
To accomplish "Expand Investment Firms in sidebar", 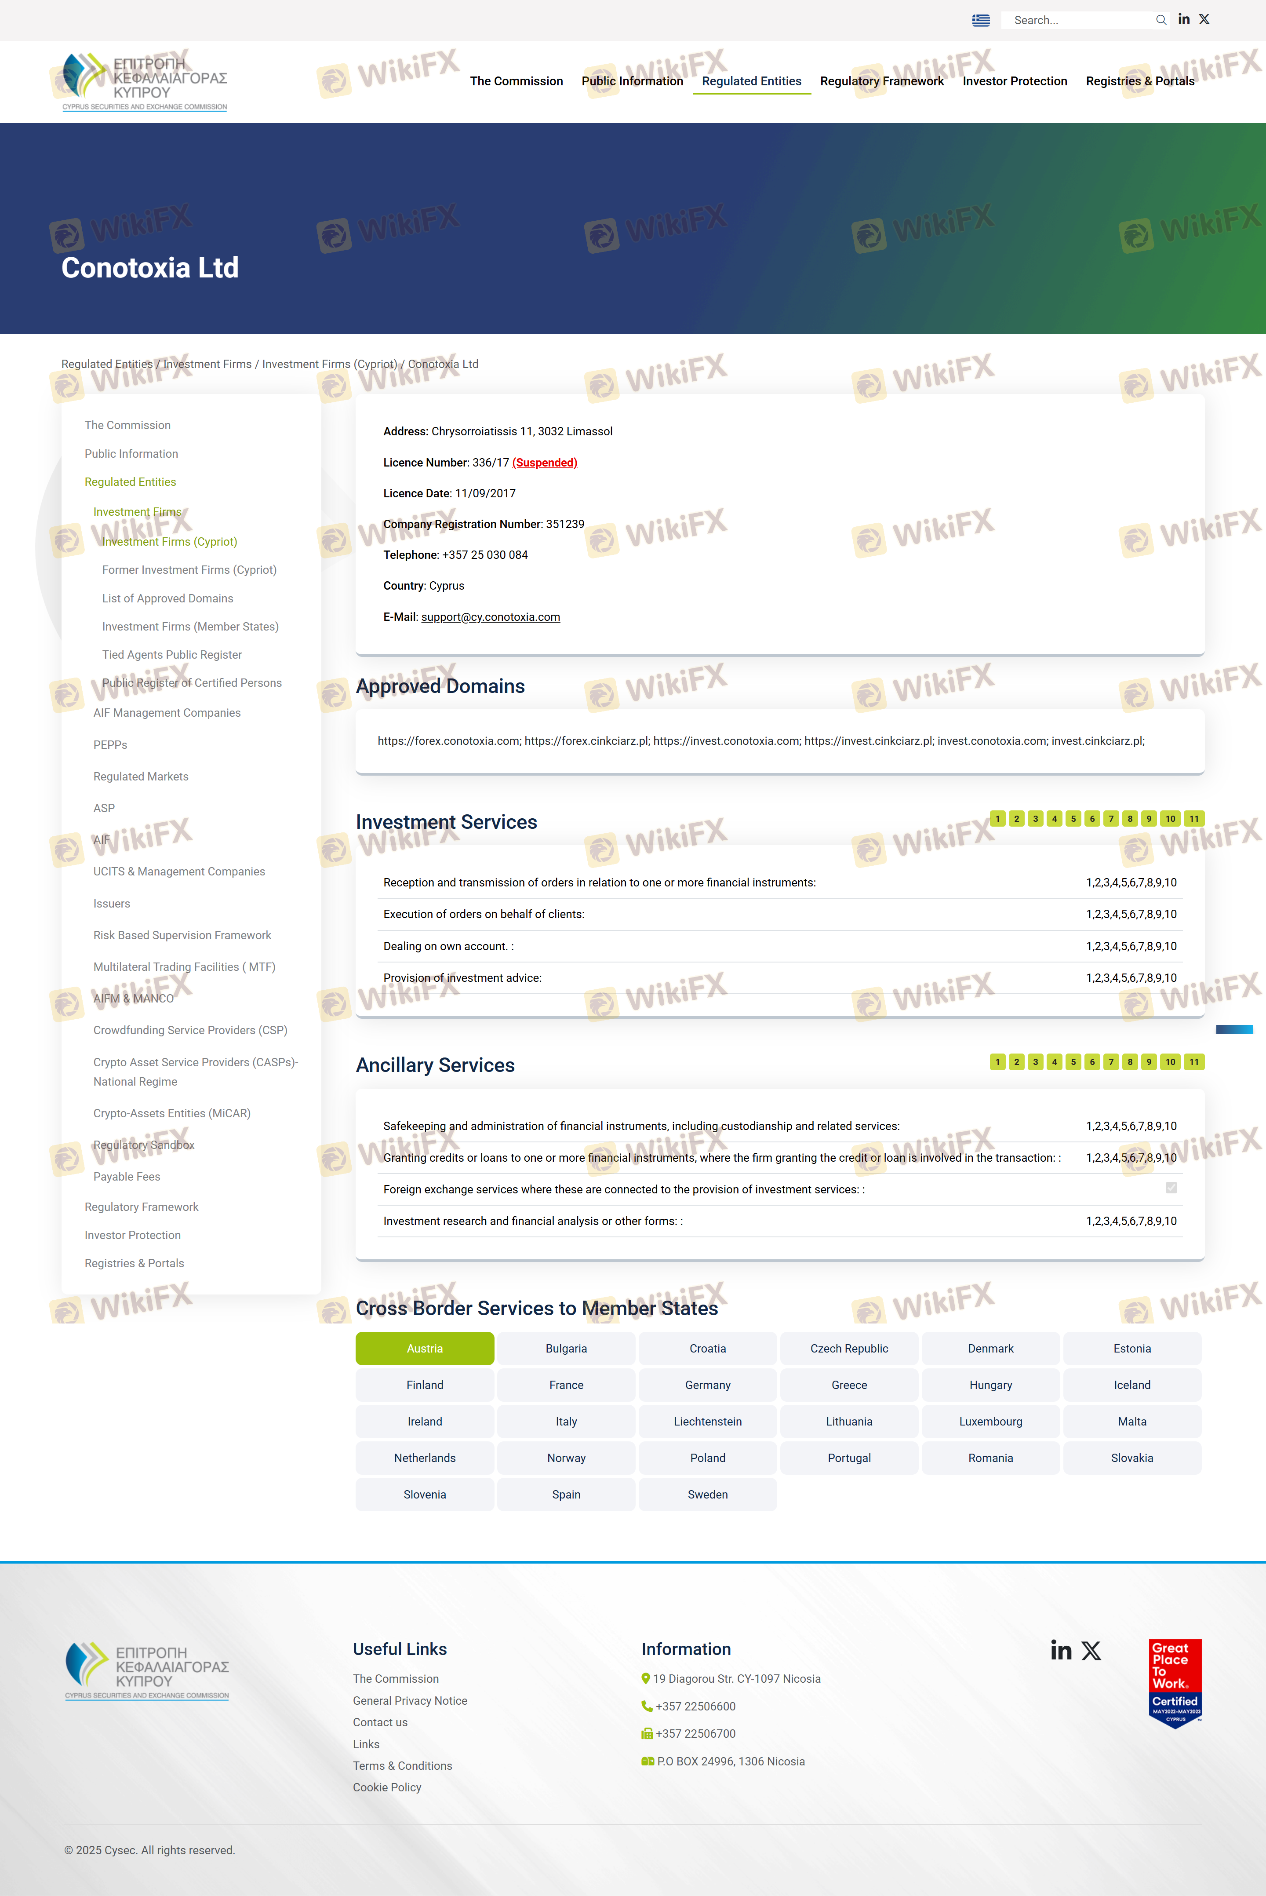I will pyautogui.click(x=137, y=512).
